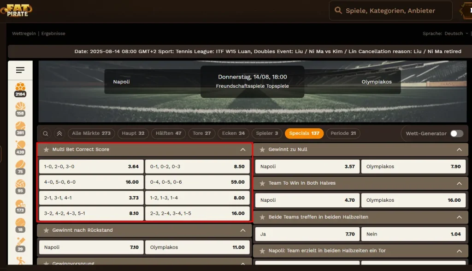The image size is (472, 271).
Task: Star the Gewinnt nach Rückstand market
Action: [46, 230]
